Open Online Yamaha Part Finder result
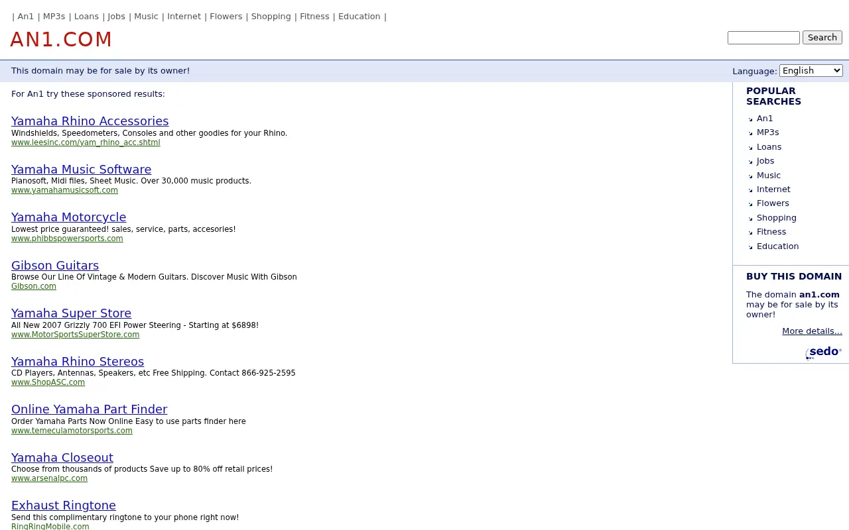This screenshot has width=849, height=530. pyautogui.click(x=90, y=409)
